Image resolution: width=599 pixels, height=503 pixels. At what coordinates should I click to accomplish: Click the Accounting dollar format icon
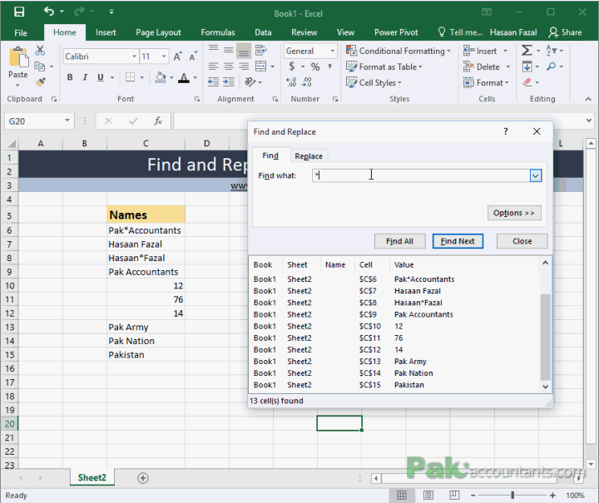(x=292, y=67)
